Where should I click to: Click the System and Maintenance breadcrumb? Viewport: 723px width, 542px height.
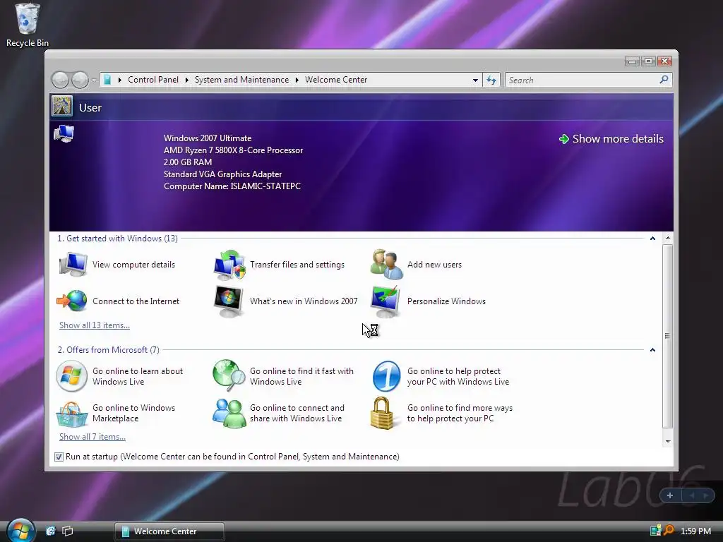pos(241,80)
